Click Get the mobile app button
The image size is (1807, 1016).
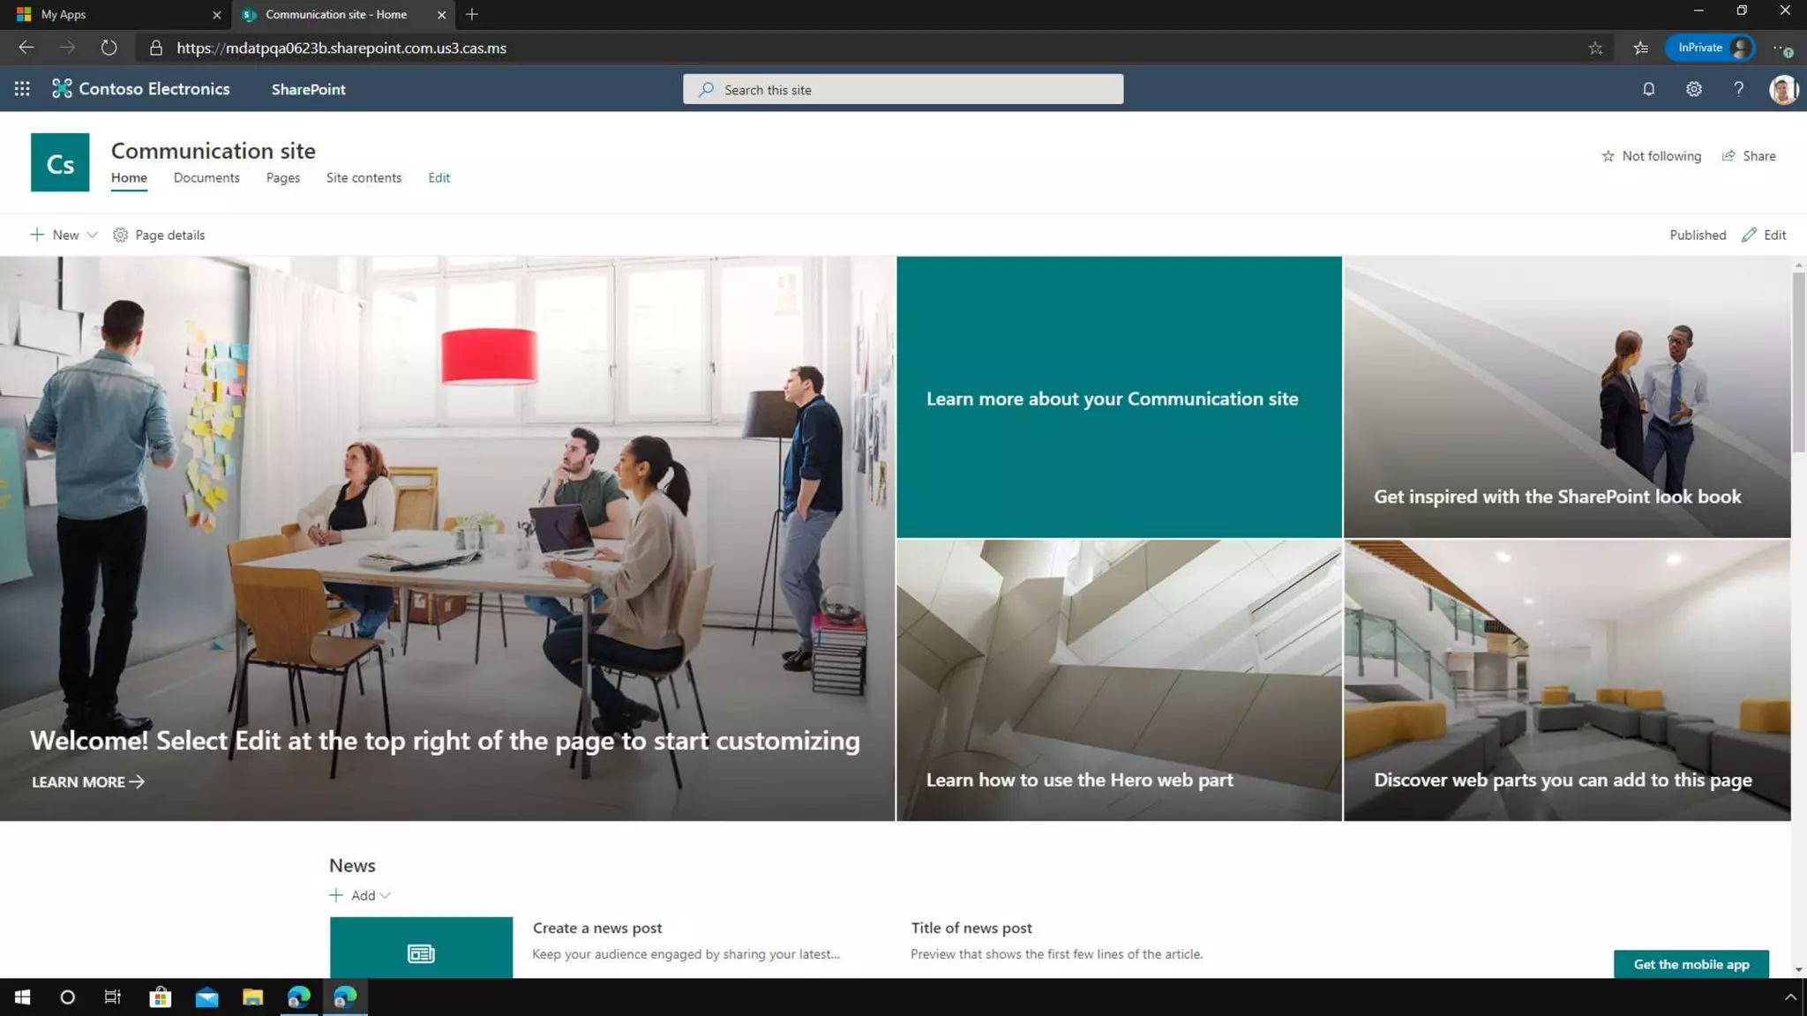pyautogui.click(x=1691, y=964)
